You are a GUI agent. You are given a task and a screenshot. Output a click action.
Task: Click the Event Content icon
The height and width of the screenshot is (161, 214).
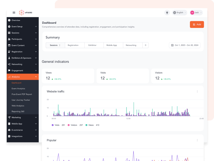point(9,45)
